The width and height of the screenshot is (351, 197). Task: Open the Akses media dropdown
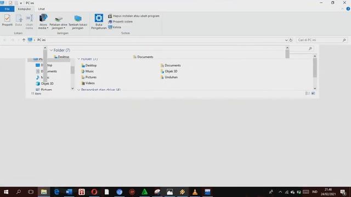(x=43, y=22)
